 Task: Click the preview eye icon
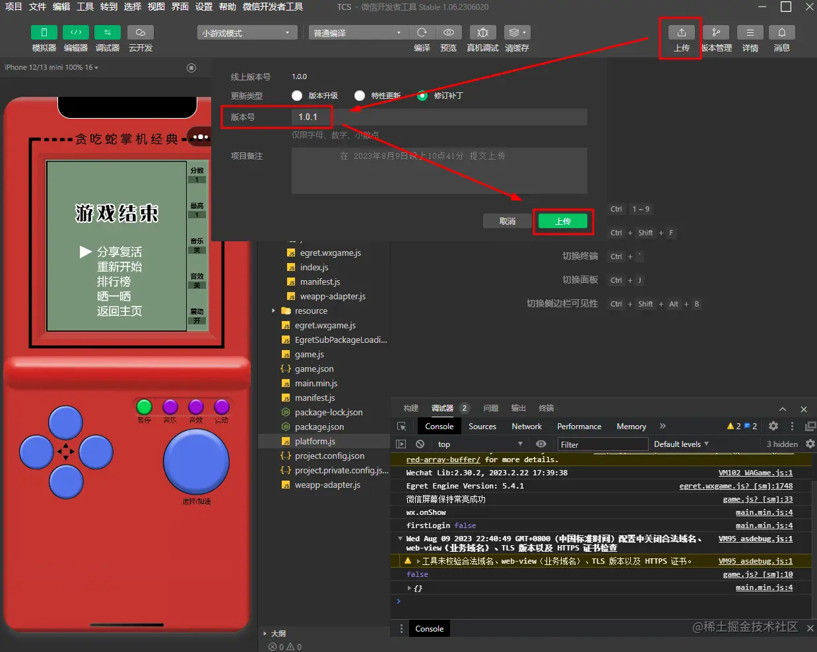click(x=449, y=32)
